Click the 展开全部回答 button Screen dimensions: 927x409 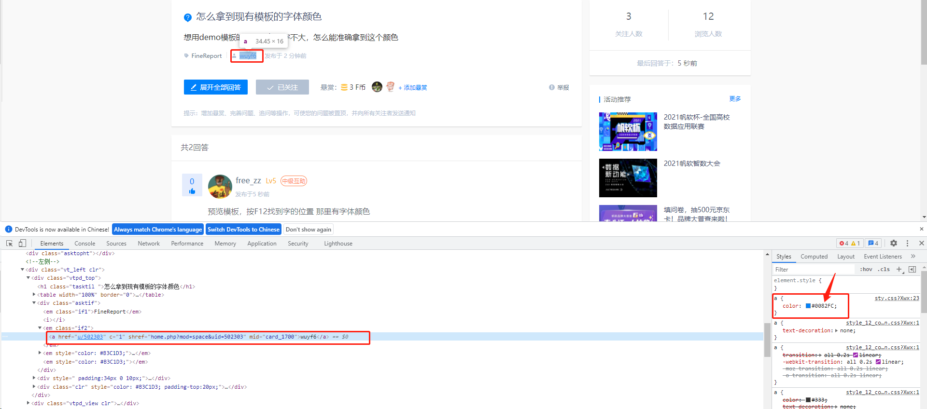[x=216, y=87]
